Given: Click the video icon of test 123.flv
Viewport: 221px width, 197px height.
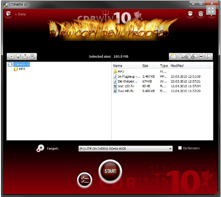Looking at the screenshot, I should pos(115,86).
